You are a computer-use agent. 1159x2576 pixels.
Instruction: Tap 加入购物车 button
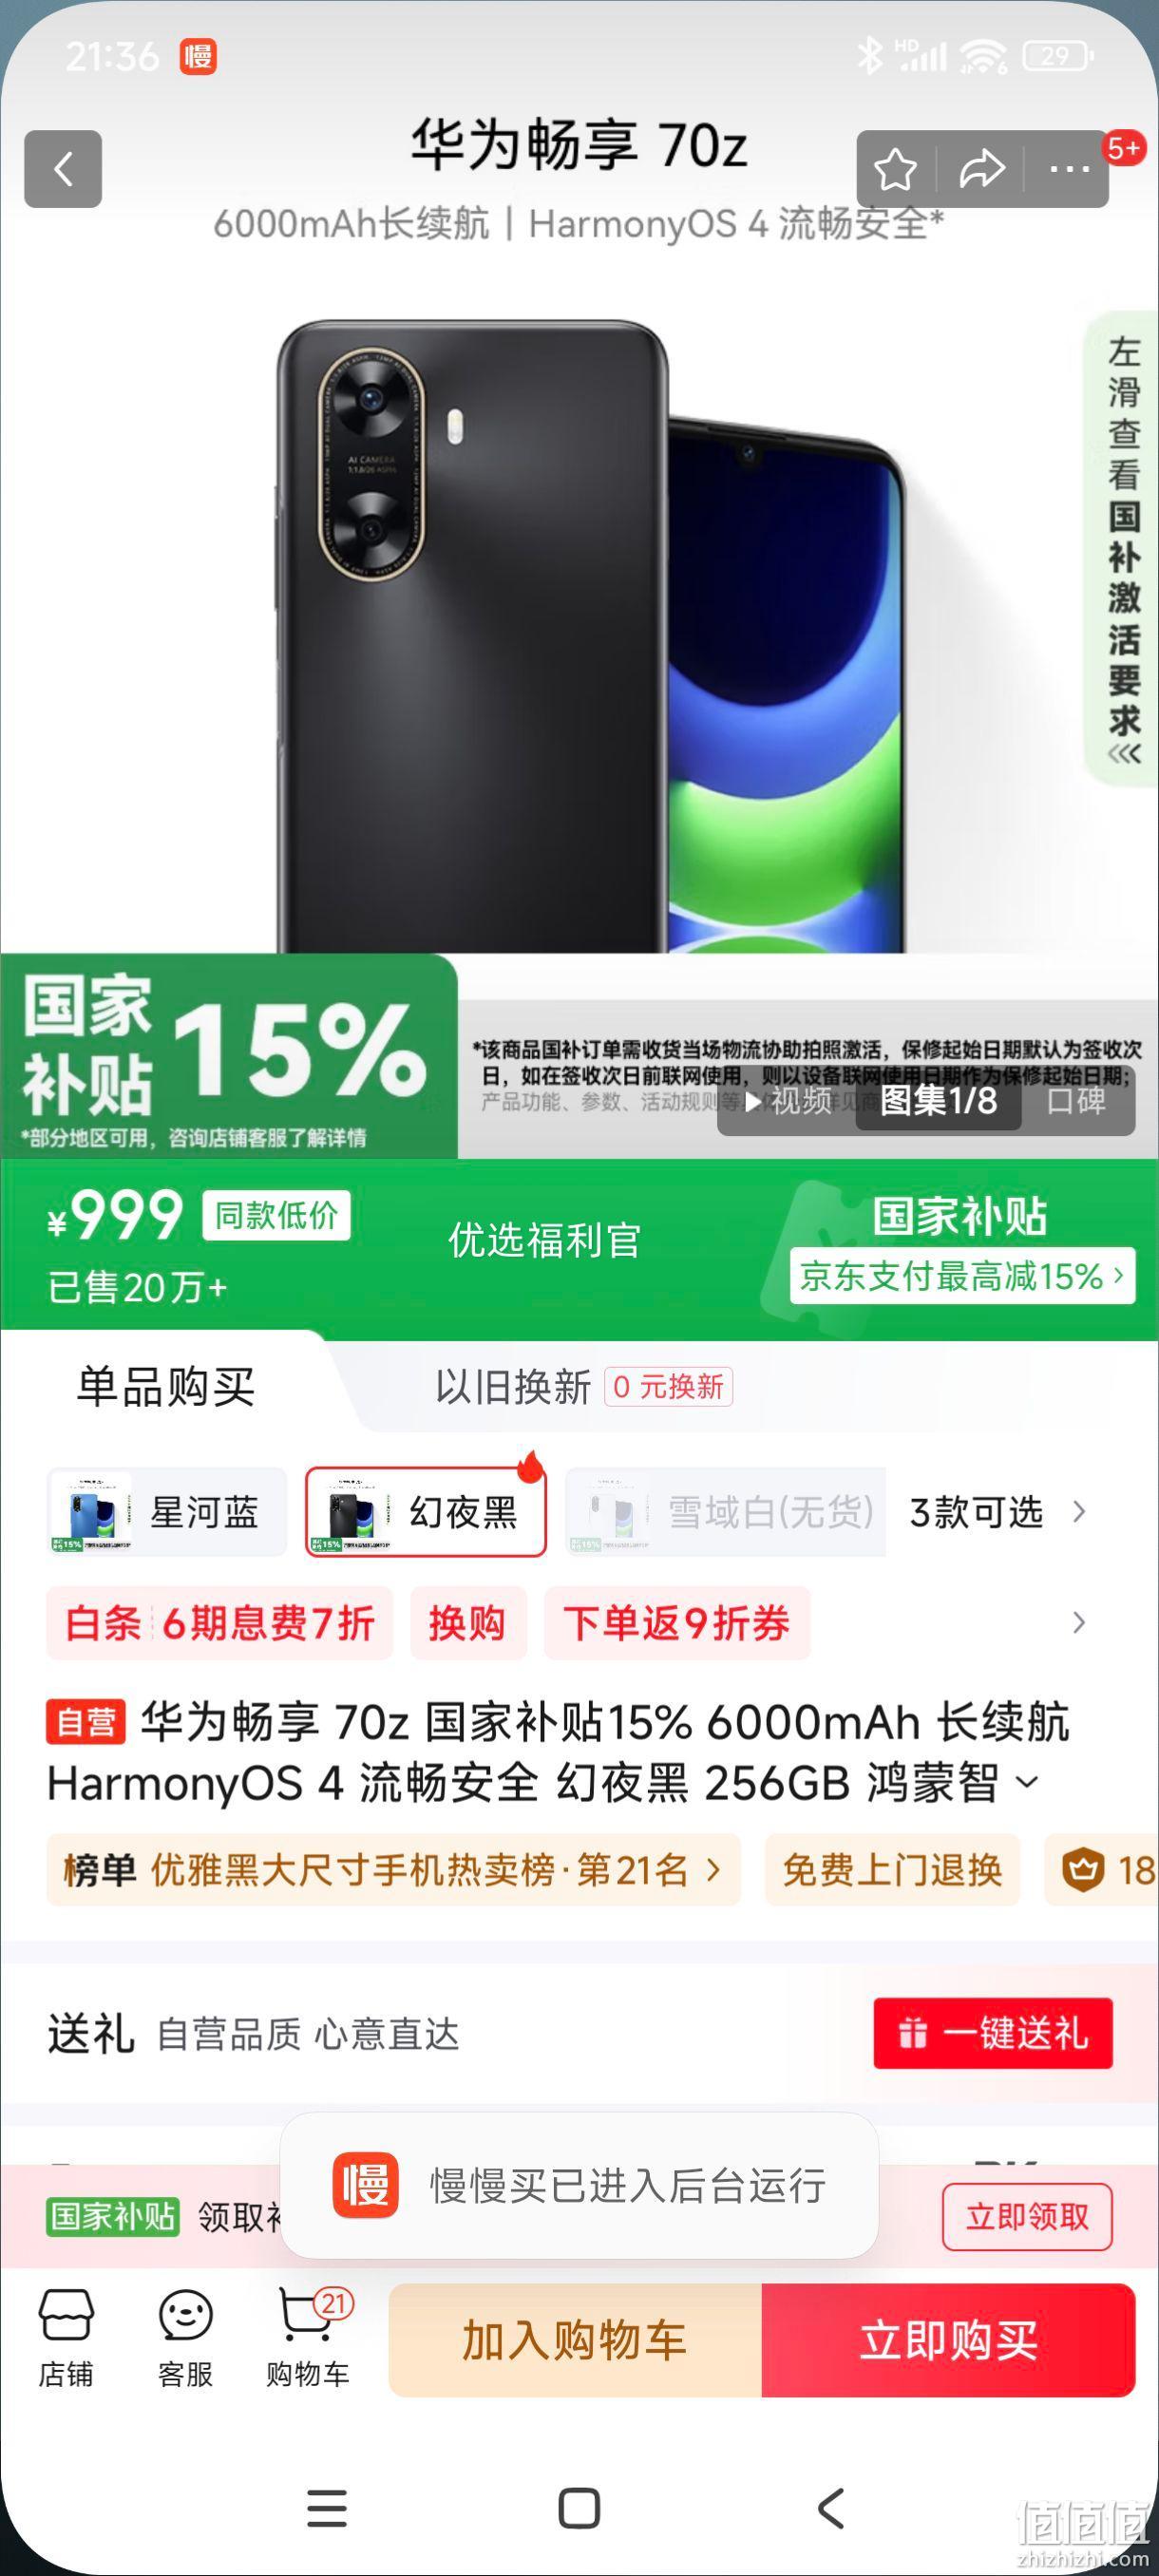click(575, 2340)
